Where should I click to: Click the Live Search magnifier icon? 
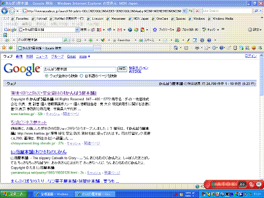(256, 11)
